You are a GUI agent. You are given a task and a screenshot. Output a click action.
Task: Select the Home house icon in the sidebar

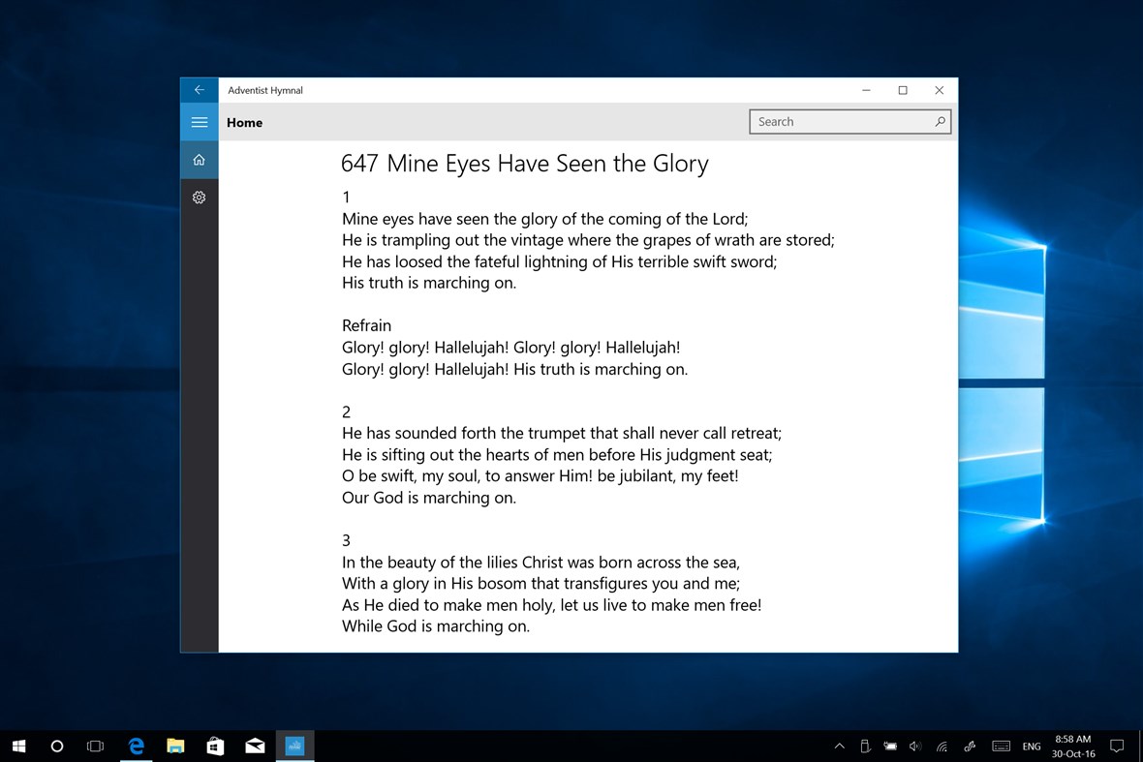pos(200,159)
